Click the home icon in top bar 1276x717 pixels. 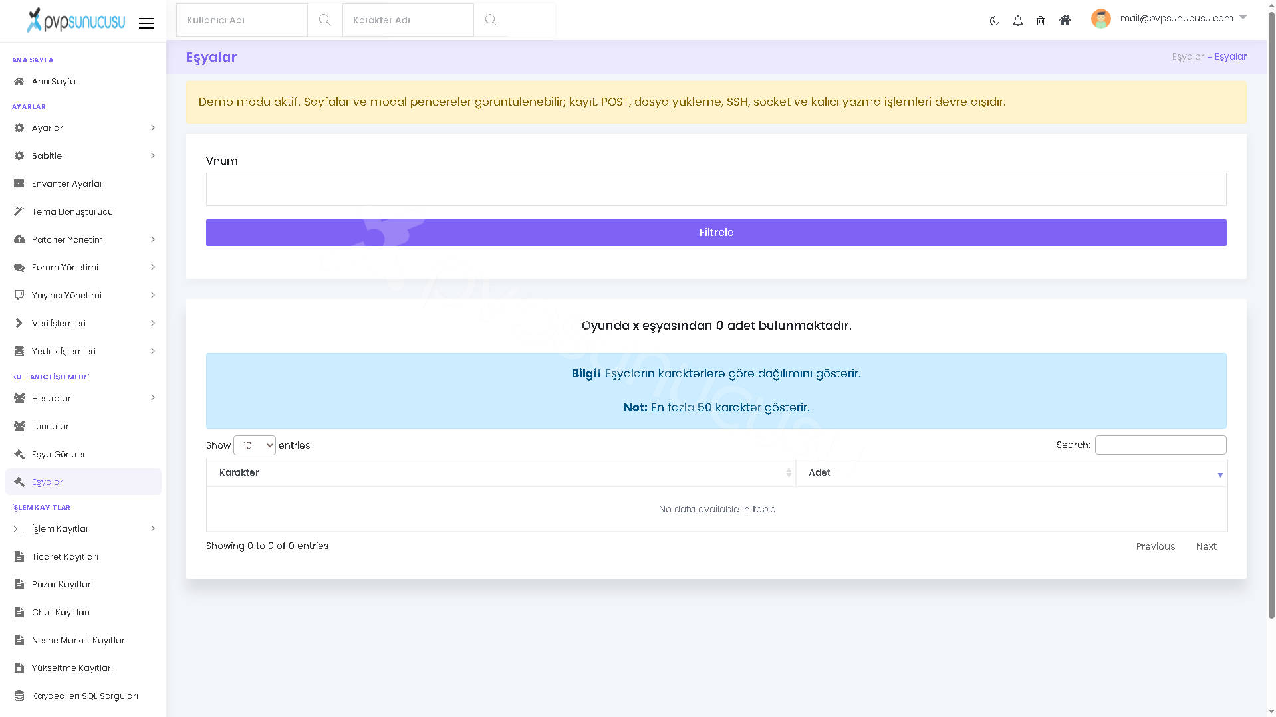[x=1065, y=20]
